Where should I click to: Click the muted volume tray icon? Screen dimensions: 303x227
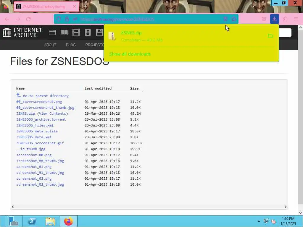pyautogui.click(x=273, y=221)
